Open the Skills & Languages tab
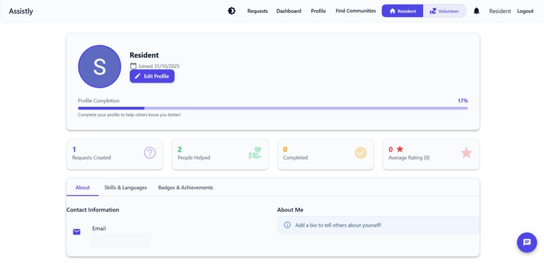This screenshot has height=265, width=544. click(126, 188)
